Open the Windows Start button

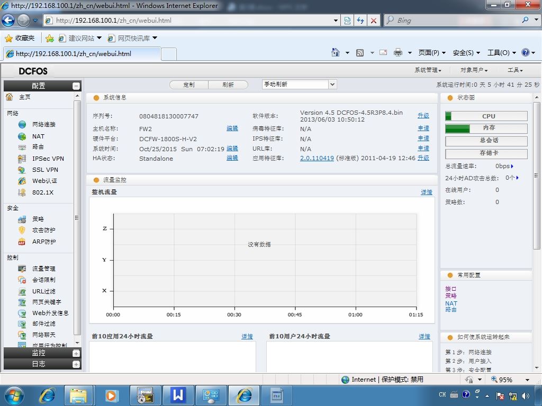coord(14,395)
